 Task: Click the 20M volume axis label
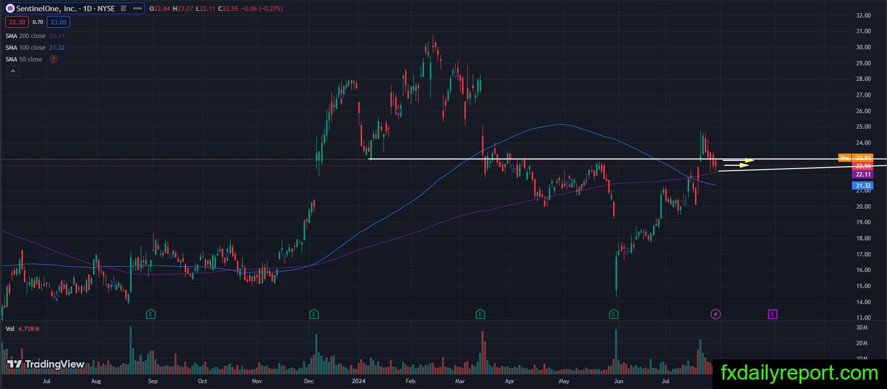tap(861, 343)
